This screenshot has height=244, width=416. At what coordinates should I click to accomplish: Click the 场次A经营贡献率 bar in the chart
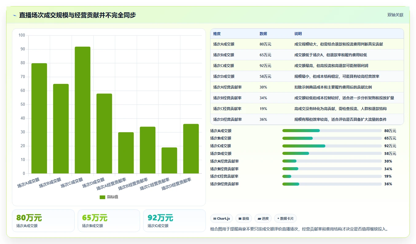click(126, 153)
